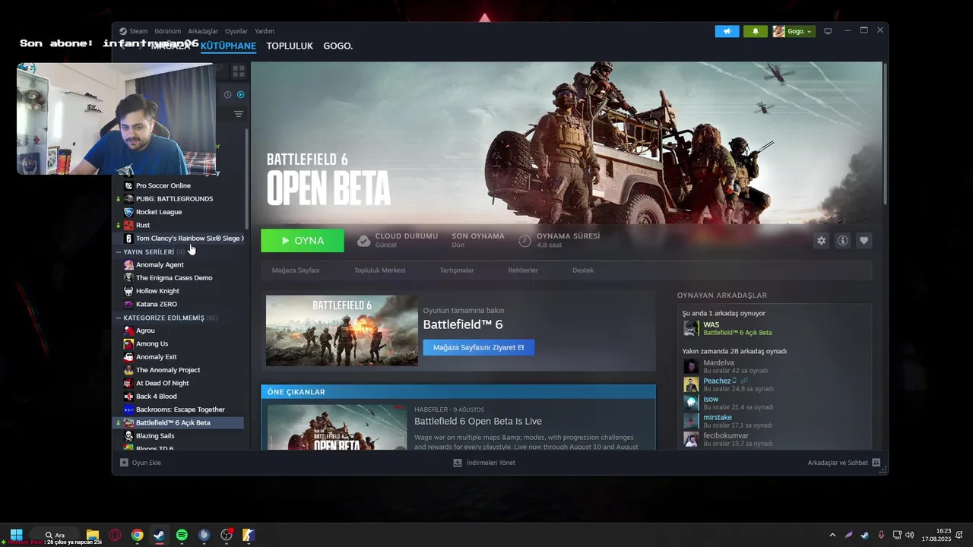
Task: Open friends chat icon at bottom right
Action: (876, 462)
